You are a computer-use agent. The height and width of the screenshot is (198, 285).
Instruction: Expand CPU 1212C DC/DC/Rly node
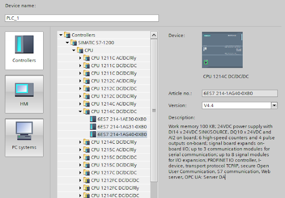tap(80, 96)
